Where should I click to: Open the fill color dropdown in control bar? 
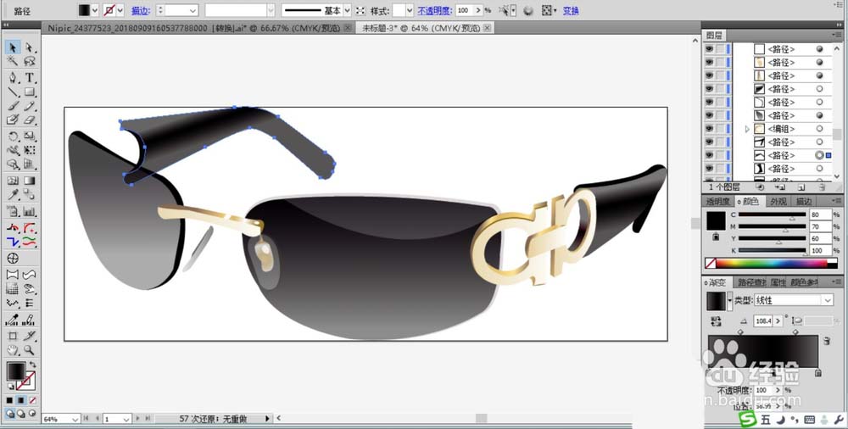[x=95, y=10]
